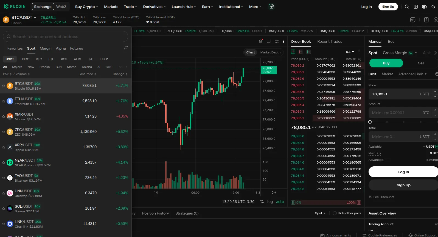Open the app download icon
The width and height of the screenshot is (438, 237).
pyautogui.click(x=416, y=7)
